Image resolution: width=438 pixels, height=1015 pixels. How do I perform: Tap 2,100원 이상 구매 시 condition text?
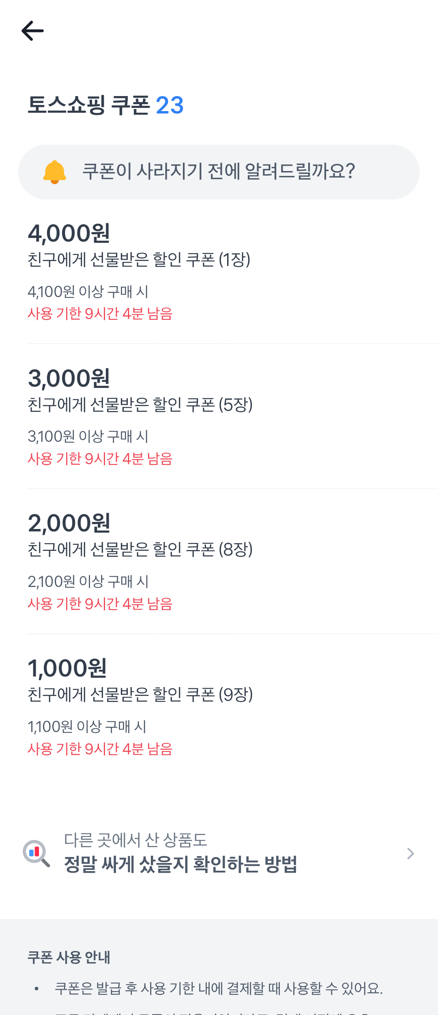pos(88,581)
